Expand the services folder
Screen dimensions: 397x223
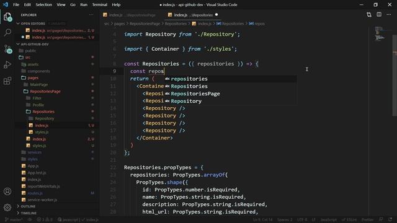pos(35,152)
